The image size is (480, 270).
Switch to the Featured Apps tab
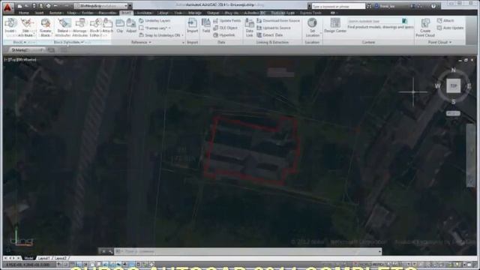(x=283, y=13)
